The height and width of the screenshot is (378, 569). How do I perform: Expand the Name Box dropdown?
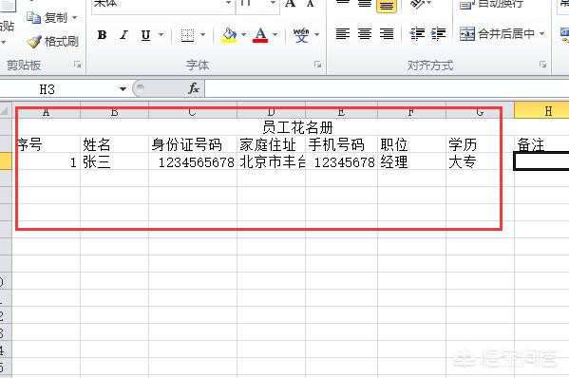pyautogui.click(x=123, y=89)
